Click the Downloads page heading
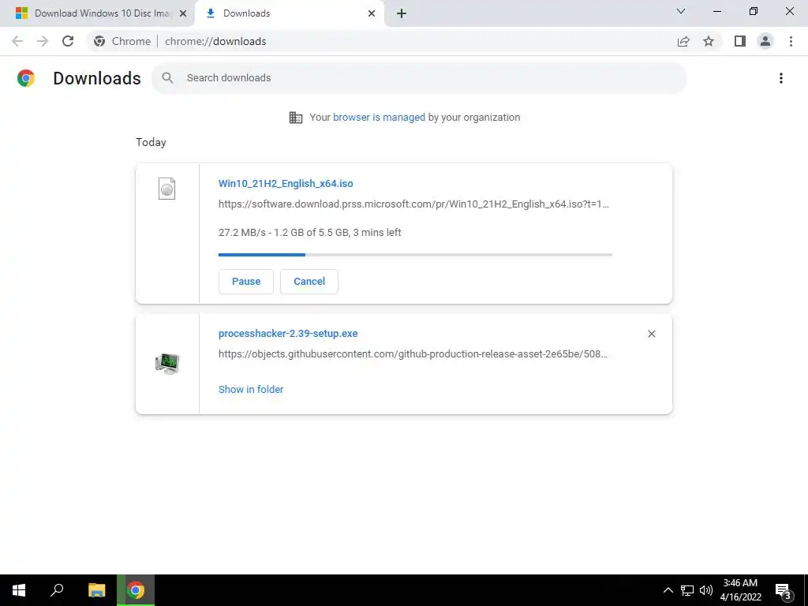808x606 pixels. tap(97, 78)
